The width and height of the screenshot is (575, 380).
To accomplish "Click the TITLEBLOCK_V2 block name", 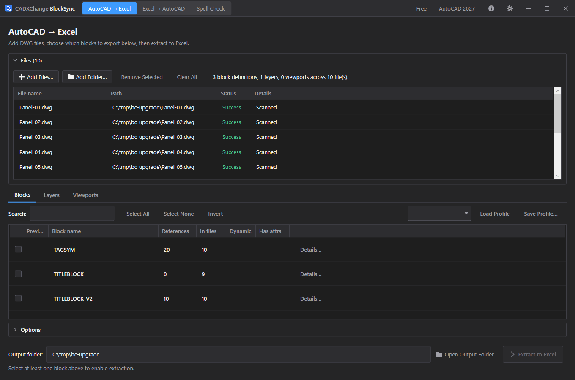I will [x=73, y=299].
